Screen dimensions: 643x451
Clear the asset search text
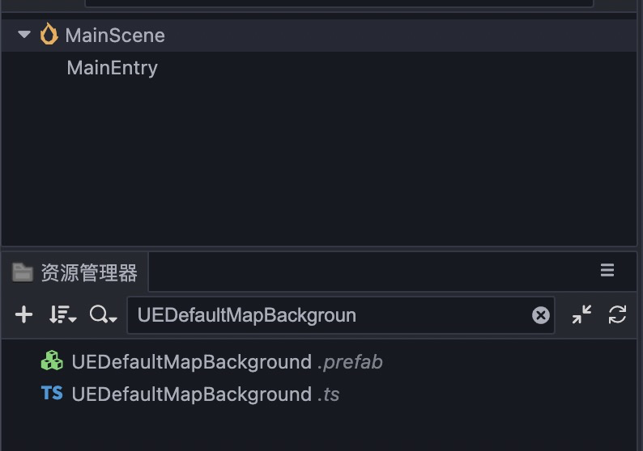[541, 315]
